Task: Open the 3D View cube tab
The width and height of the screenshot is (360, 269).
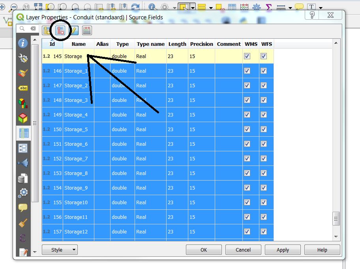Action: [x=23, y=118]
